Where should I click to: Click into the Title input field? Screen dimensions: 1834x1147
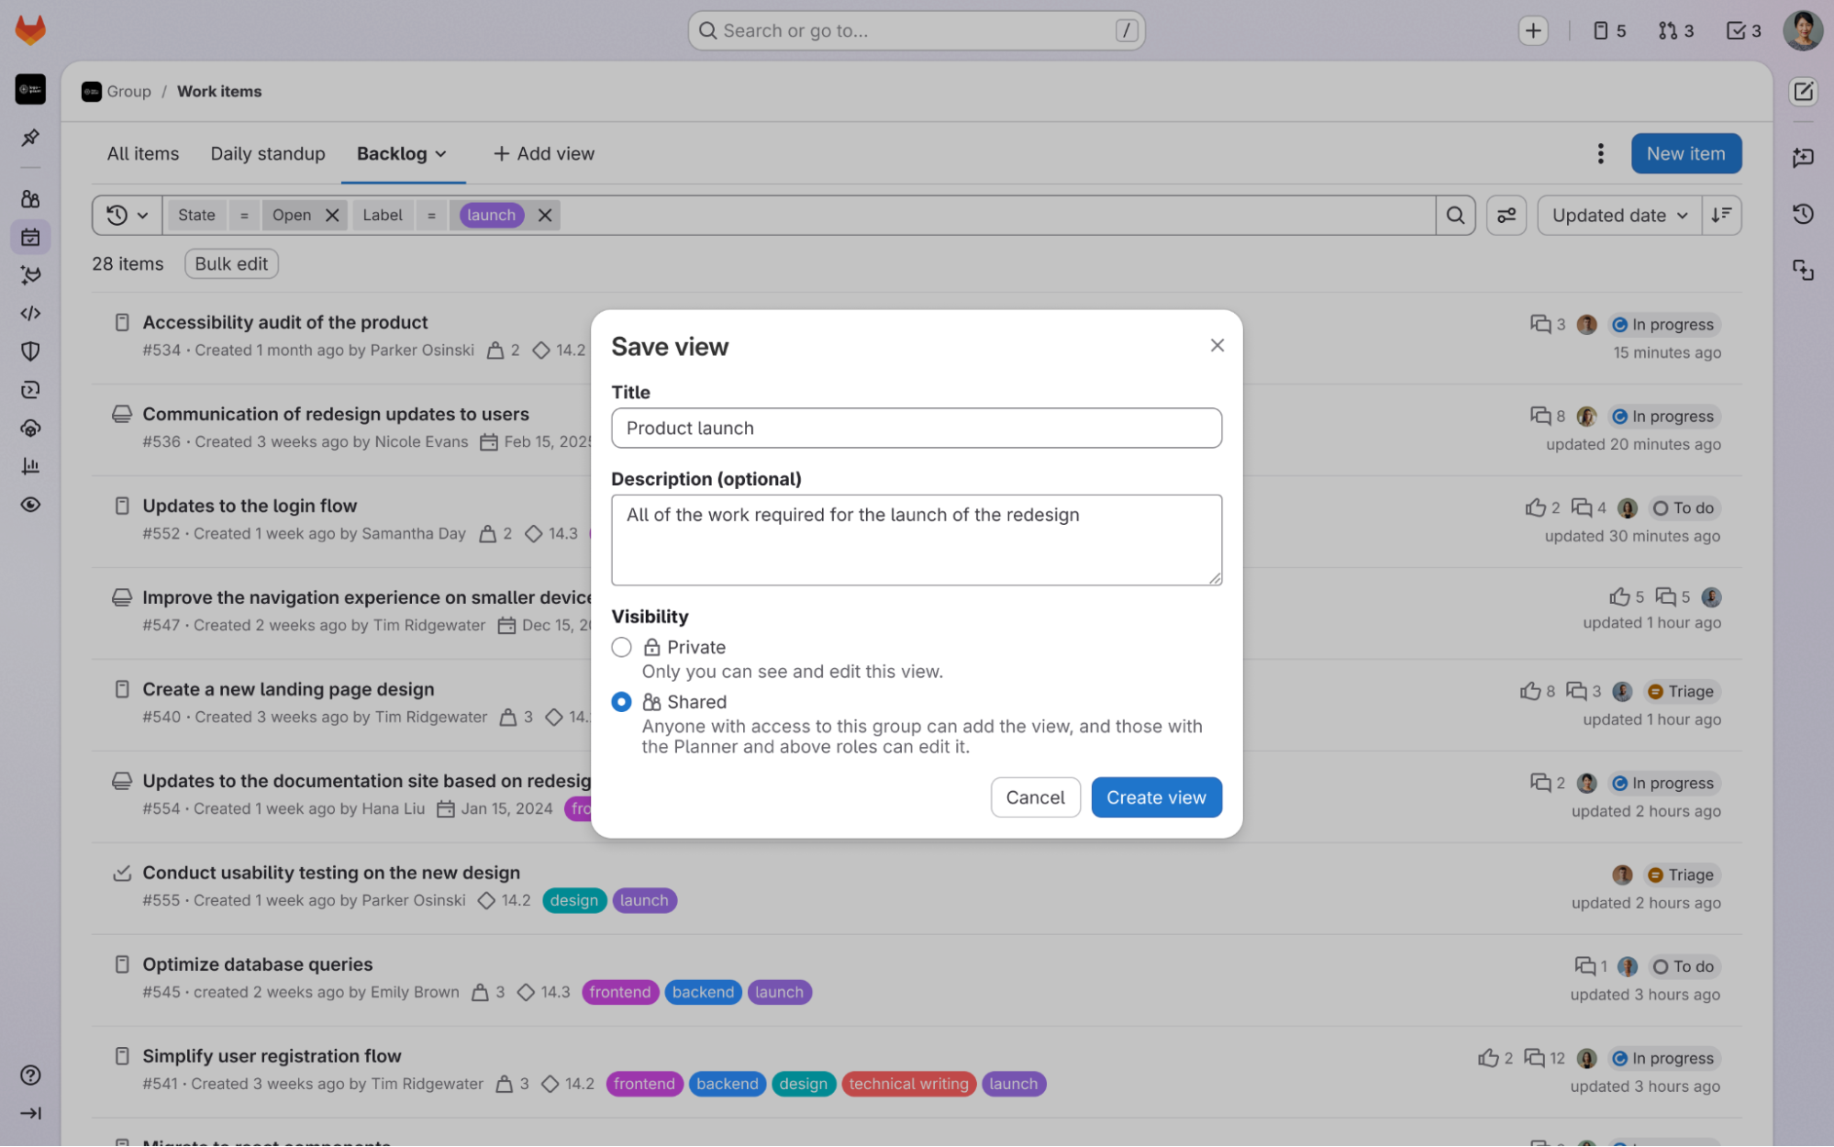click(916, 429)
